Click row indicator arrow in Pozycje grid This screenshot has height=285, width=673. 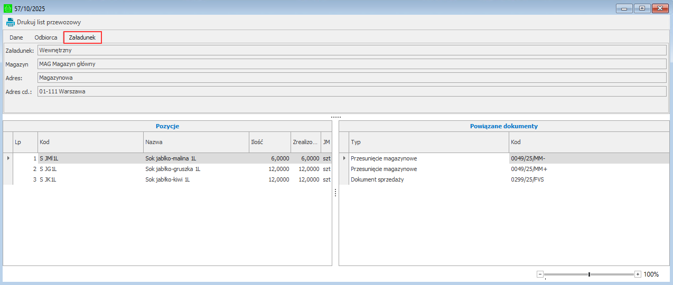(7, 158)
